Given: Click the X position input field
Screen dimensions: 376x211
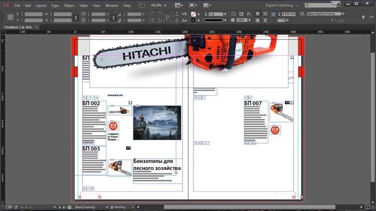Looking at the screenshot, I should (x=33, y=14).
